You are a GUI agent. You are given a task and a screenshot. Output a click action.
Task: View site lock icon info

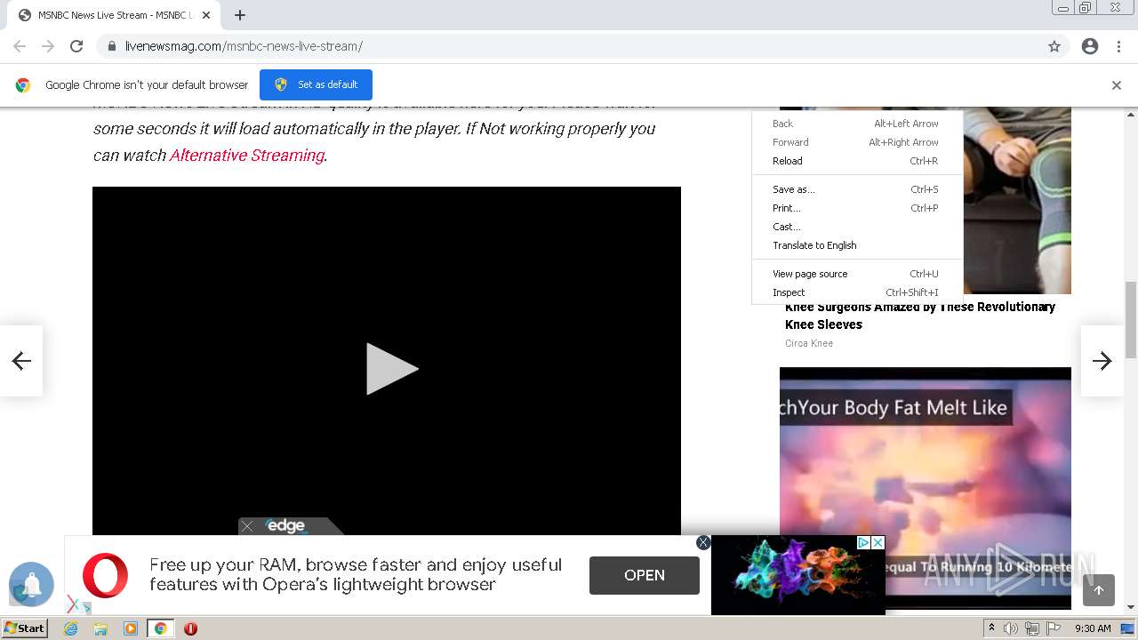(x=111, y=46)
